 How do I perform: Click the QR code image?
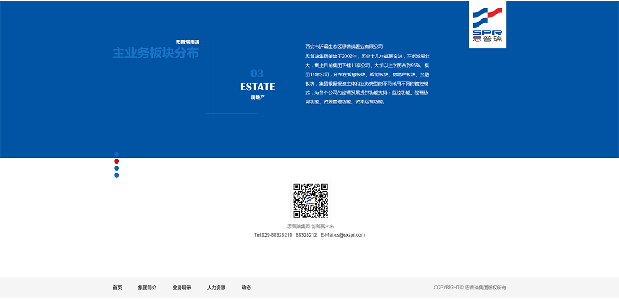[x=311, y=200]
